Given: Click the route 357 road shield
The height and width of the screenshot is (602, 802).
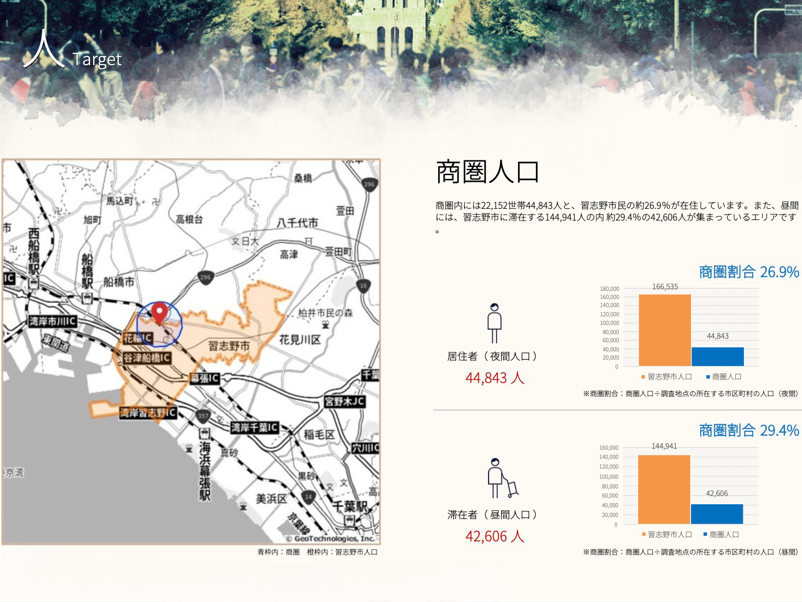Looking at the screenshot, I should 203,416.
